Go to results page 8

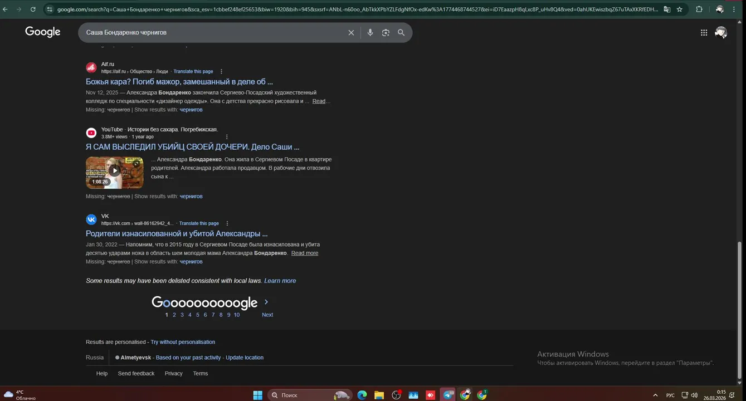click(221, 315)
